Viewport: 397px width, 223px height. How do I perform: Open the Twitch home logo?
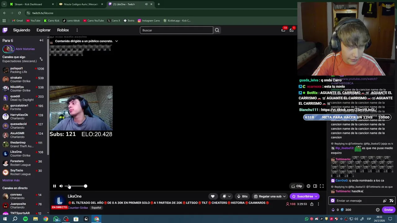5,30
